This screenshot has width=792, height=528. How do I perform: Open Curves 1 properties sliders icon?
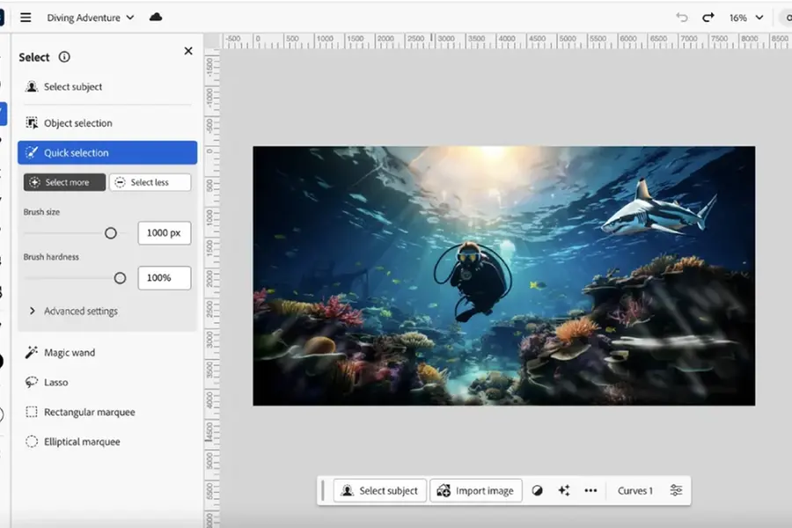(x=676, y=491)
